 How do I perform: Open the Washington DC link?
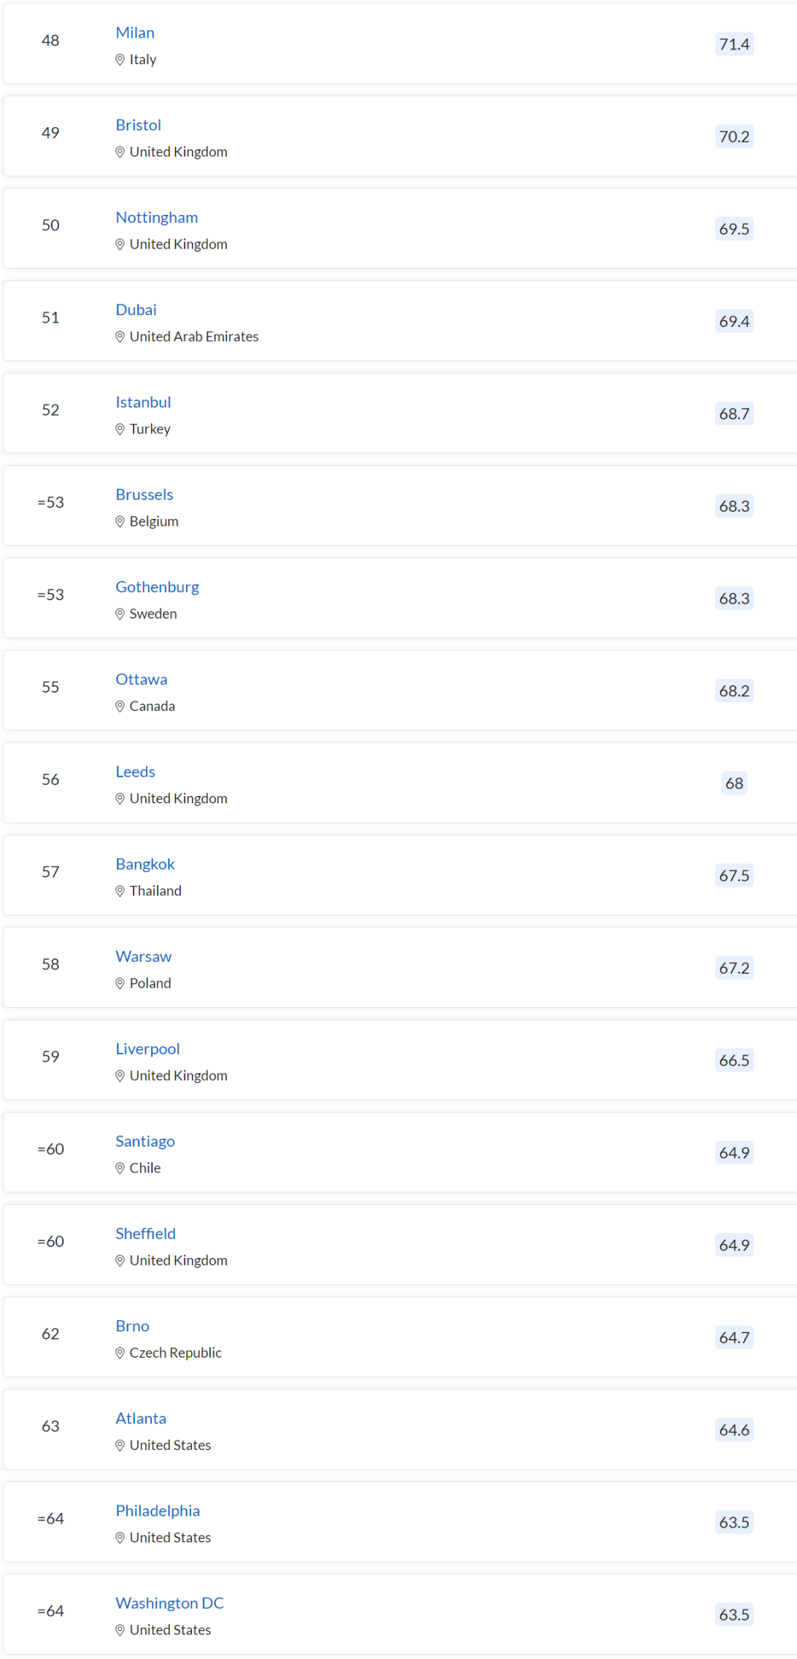point(170,1603)
